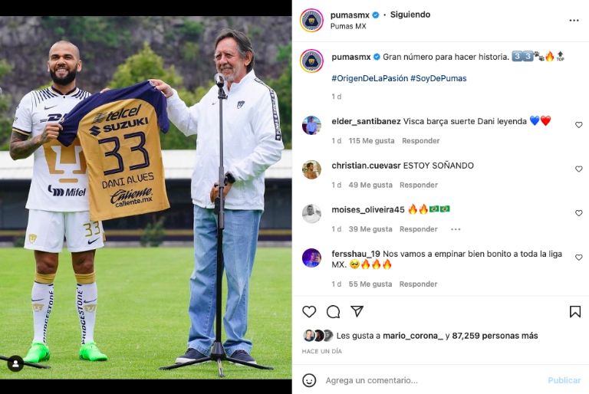Screen dimensions: 589x394
Task: Reply to fersshau_19's comment
Action: pyautogui.click(x=418, y=284)
